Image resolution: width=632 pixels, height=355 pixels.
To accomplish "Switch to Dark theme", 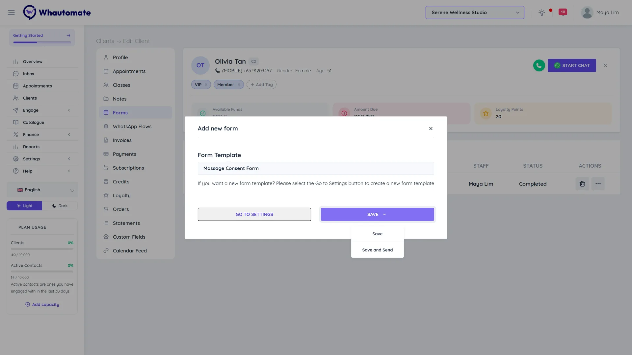I will [x=60, y=206].
